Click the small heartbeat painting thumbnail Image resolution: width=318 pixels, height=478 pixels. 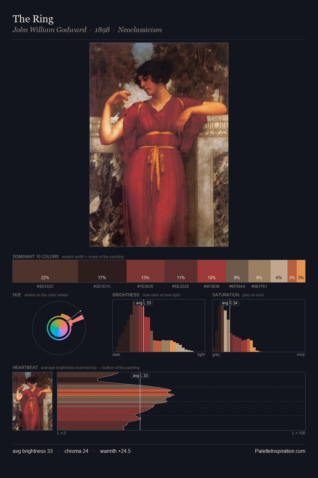pyautogui.click(x=32, y=401)
